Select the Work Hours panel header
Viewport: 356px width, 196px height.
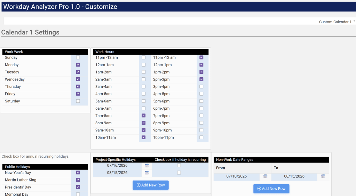tap(151, 52)
